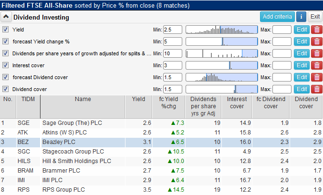Click the Exit button
Image resolution: width=323 pixels, height=195 pixels.
click(315, 17)
